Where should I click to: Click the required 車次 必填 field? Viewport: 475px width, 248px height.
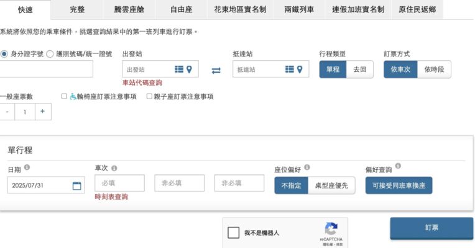tap(119, 183)
